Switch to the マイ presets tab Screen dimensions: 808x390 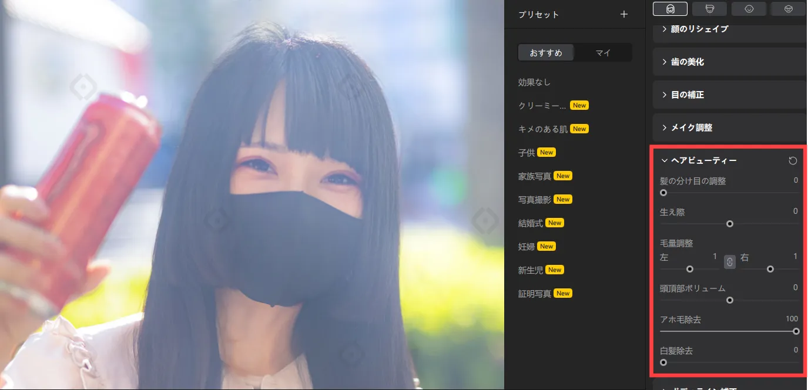tap(603, 53)
